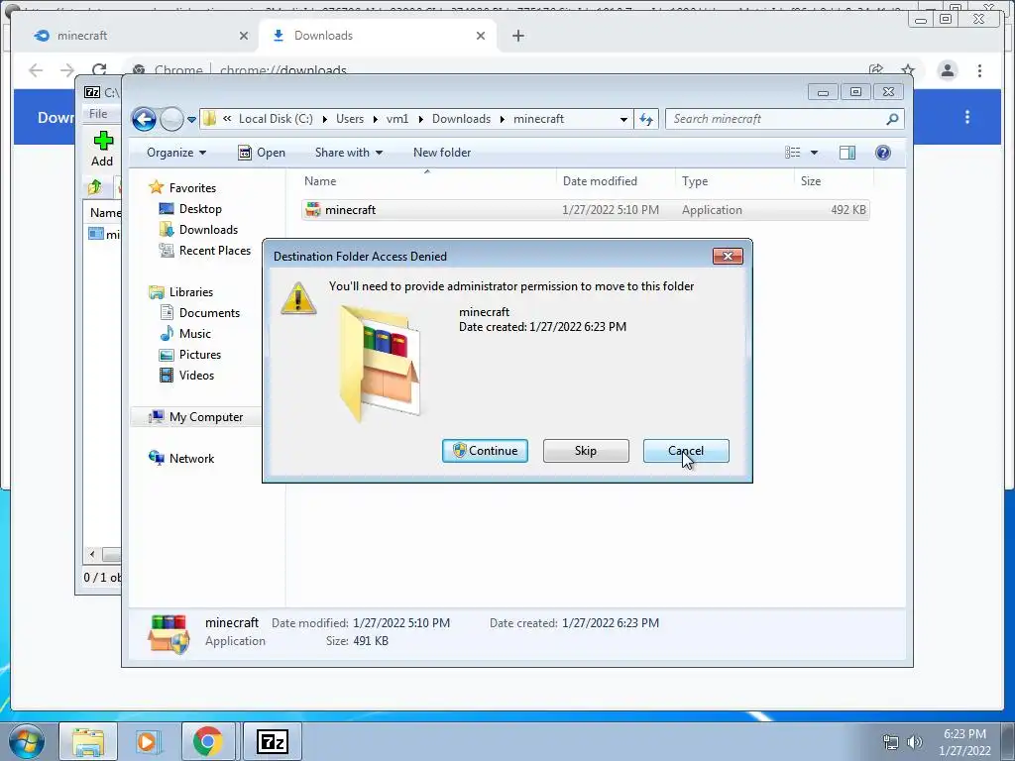Image resolution: width=1015 pixels, height=761 pixels.
Task: Refresh the Explorer folder view
Action: (x=646, y=119)
